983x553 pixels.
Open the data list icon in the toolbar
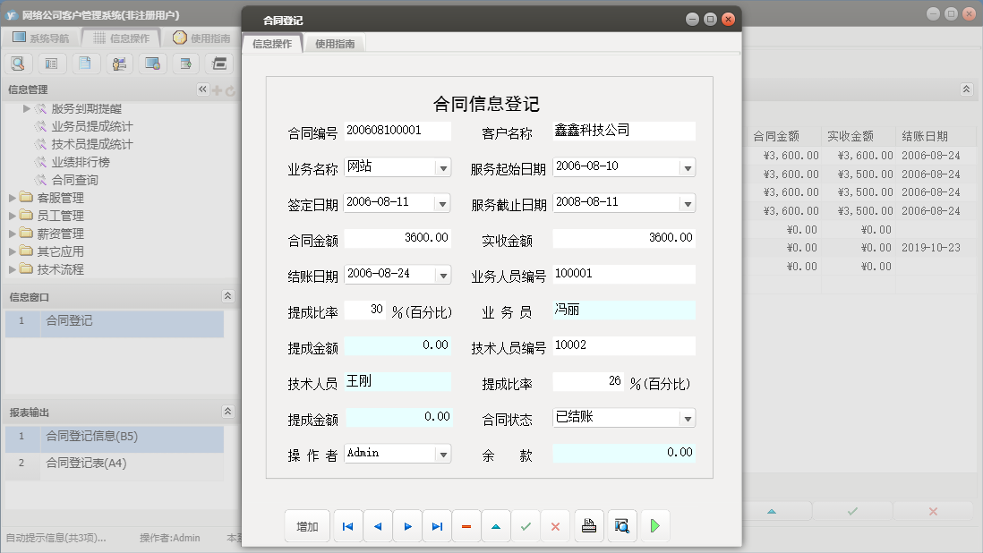click(52, 64)
